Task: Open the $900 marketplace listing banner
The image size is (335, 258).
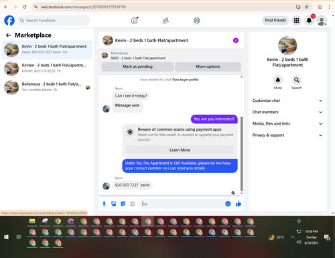Action: pyautogui.click(x=172, y=56)
